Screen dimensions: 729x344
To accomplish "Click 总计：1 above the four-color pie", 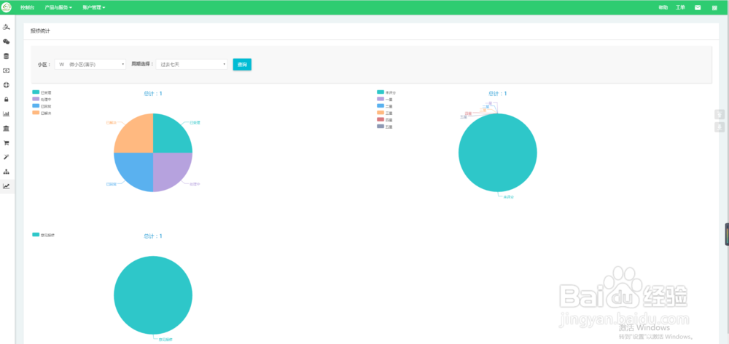I will tap(153, 94).
